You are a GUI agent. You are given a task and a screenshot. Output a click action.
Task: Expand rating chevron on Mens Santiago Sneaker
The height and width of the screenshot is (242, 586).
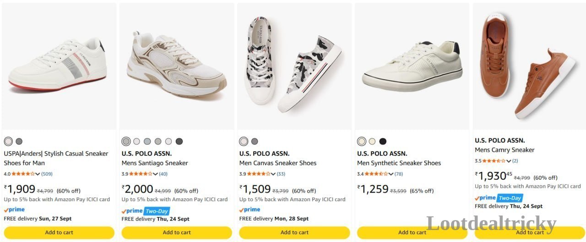pyautogui.click(x=156, y=174)
